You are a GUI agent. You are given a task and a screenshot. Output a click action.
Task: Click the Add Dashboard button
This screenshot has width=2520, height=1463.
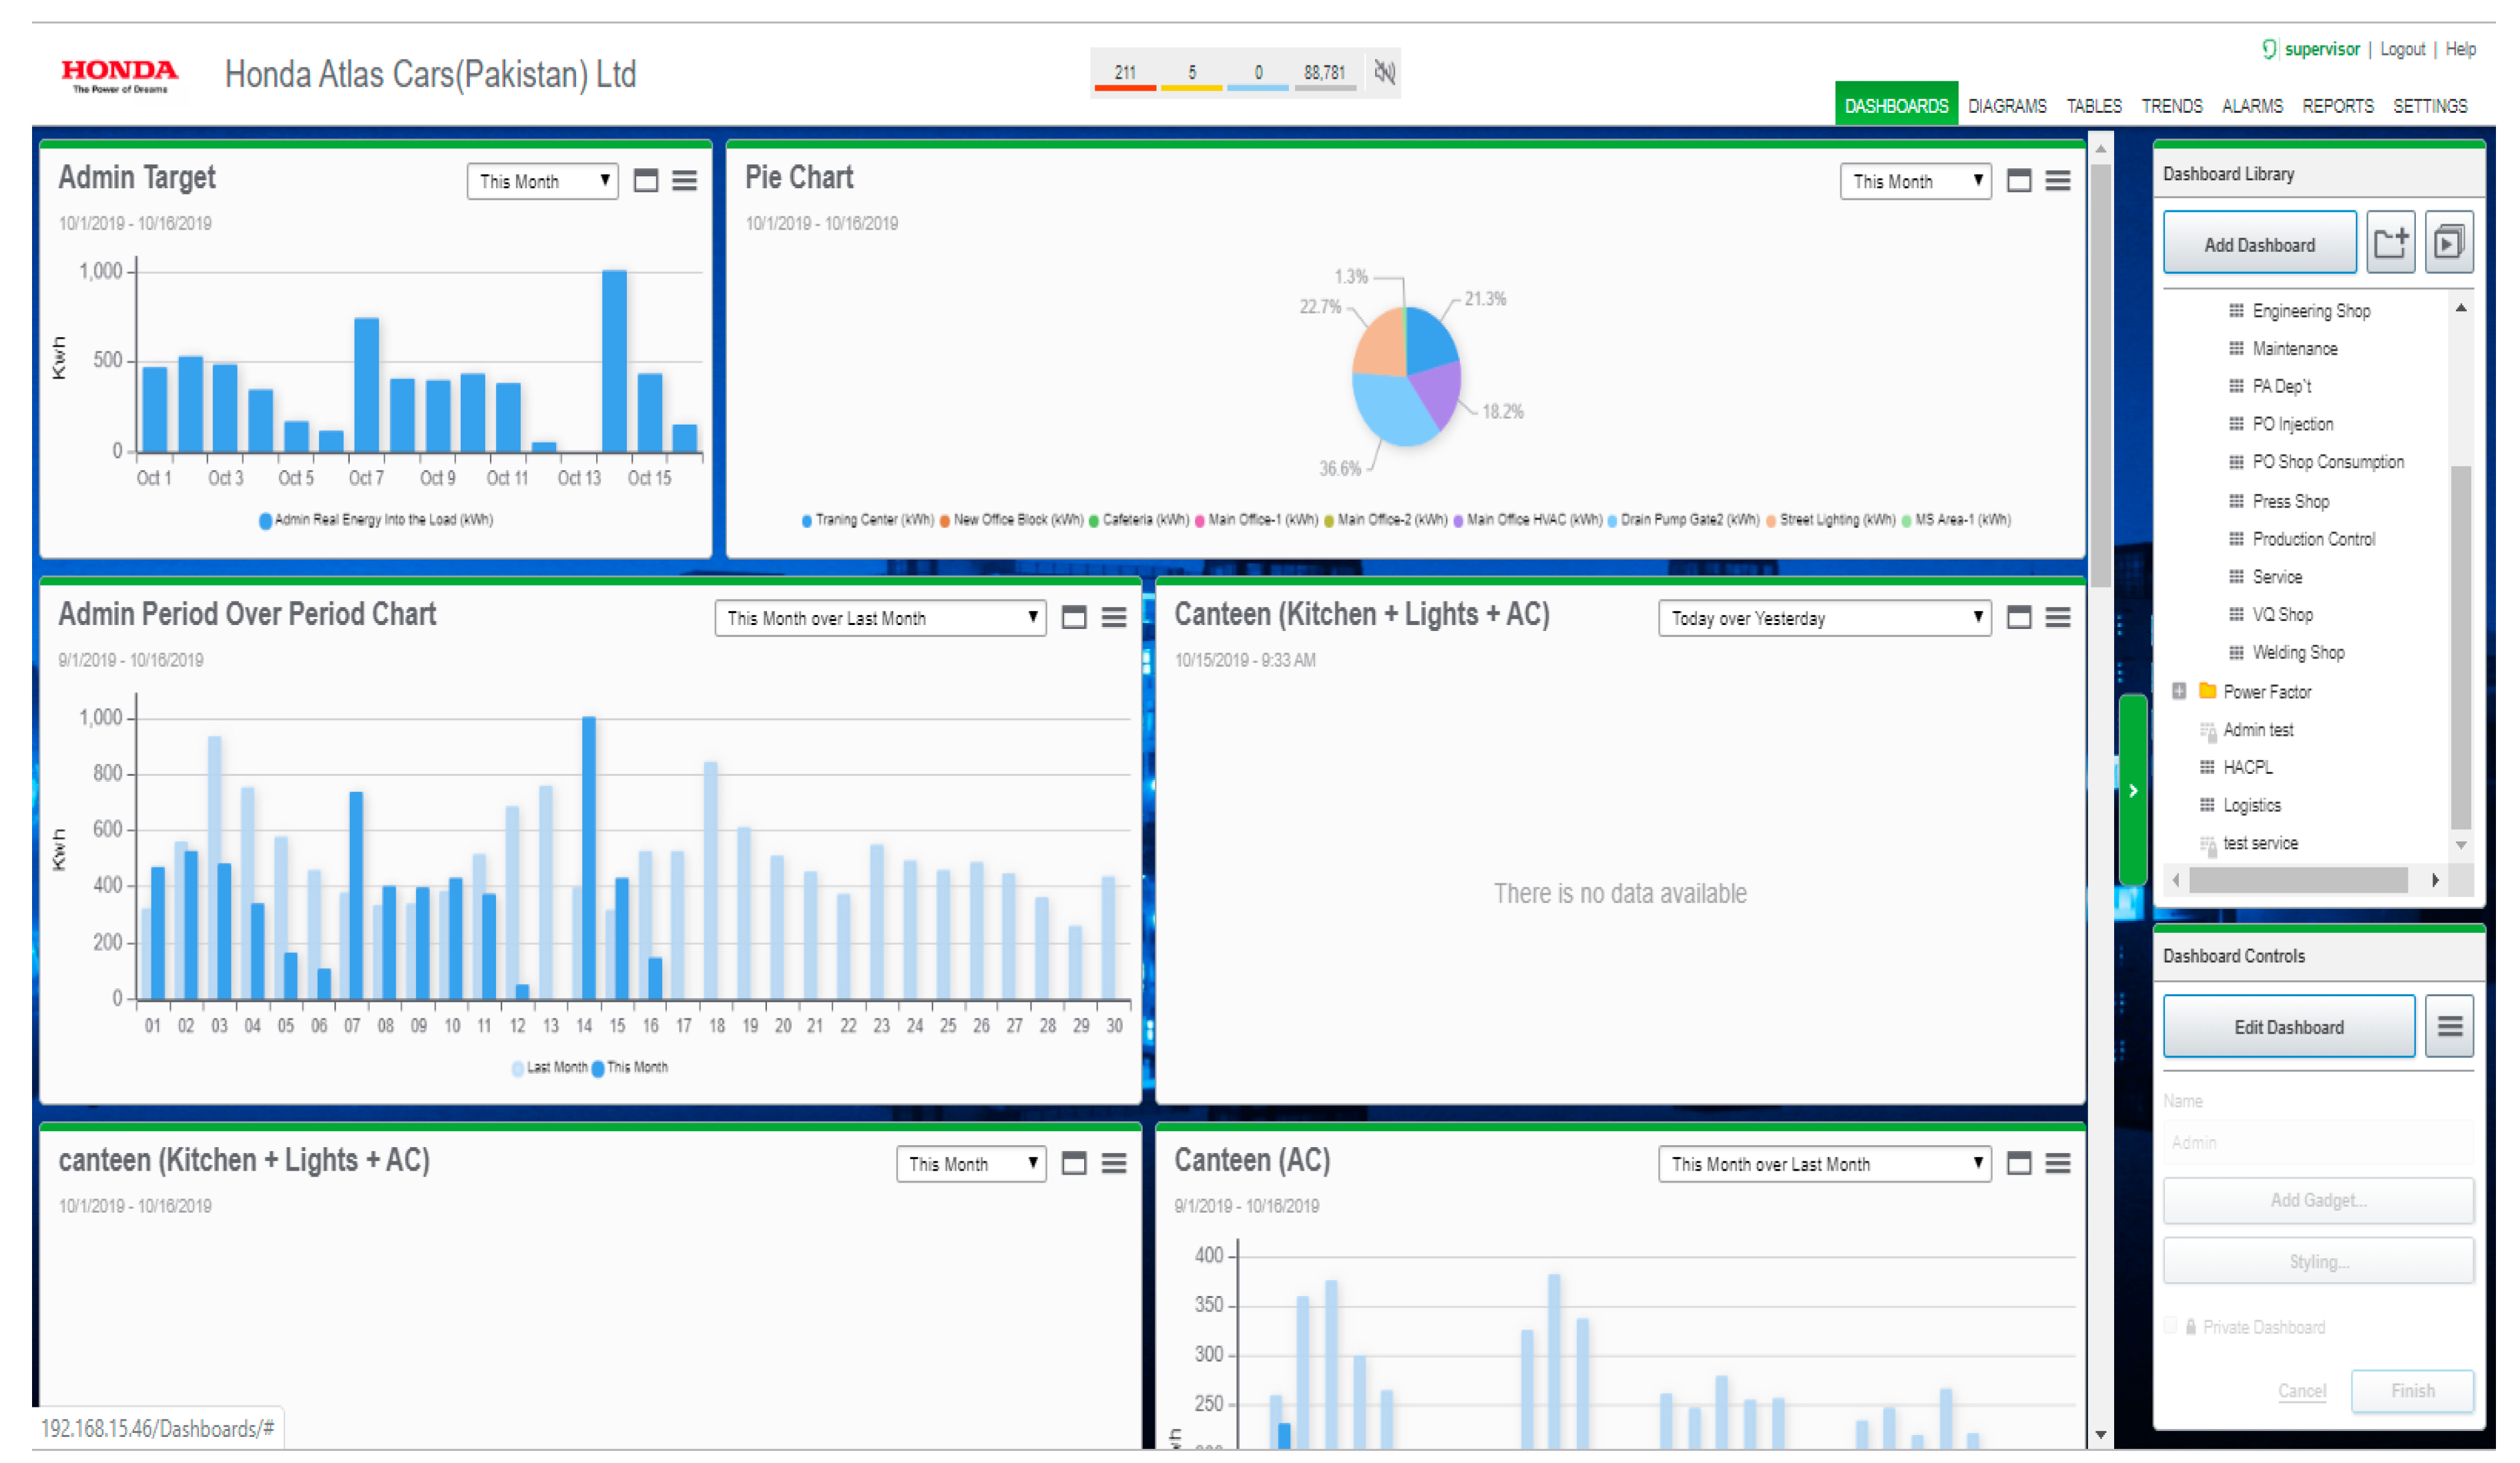pyautogui.click(x=2259, y=244)
